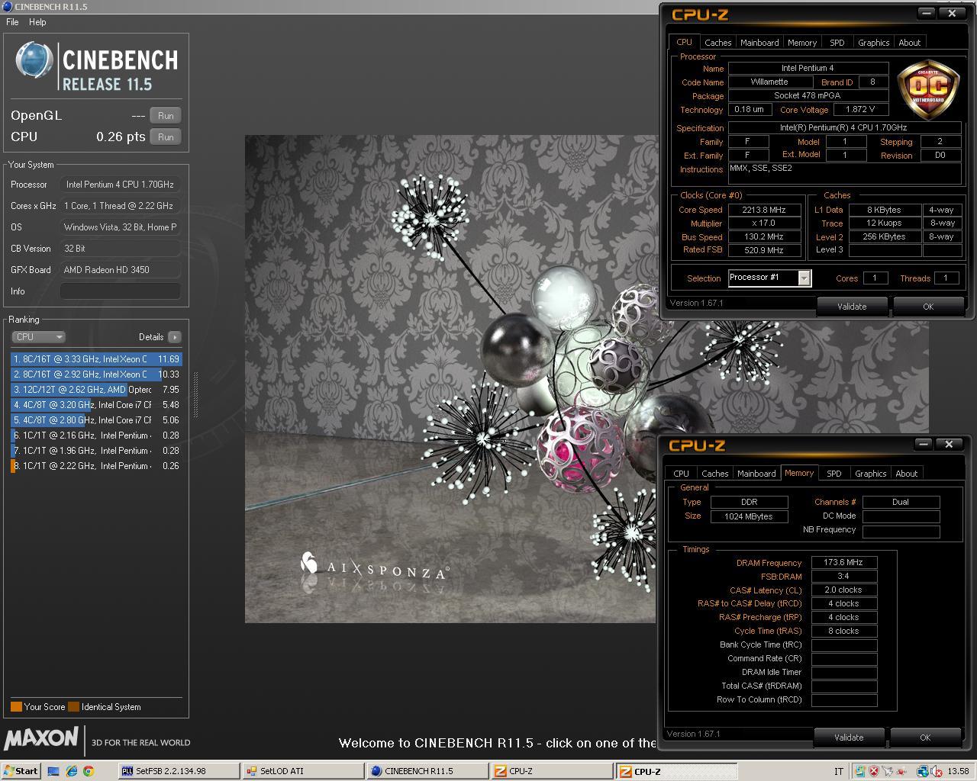977x781 pixels.
Task: Open the network connection tray icon
Action: pos(922,771)
